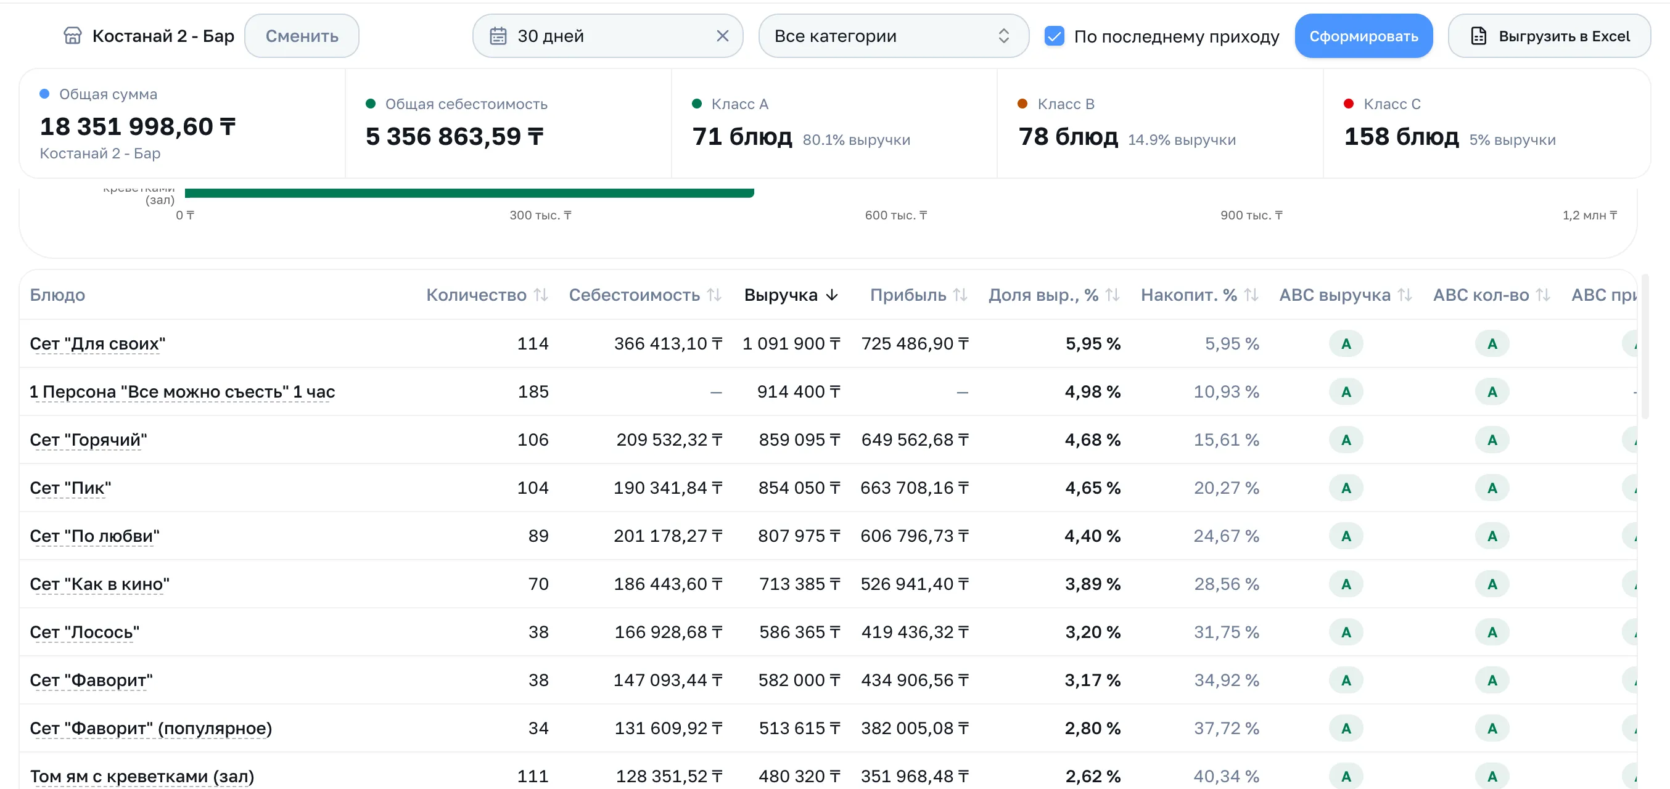Image resolution: width=1670 pixels, height=789 pixels.
Task: Click the calendar icon in the 30 дней field
Action: click(498, 36)
